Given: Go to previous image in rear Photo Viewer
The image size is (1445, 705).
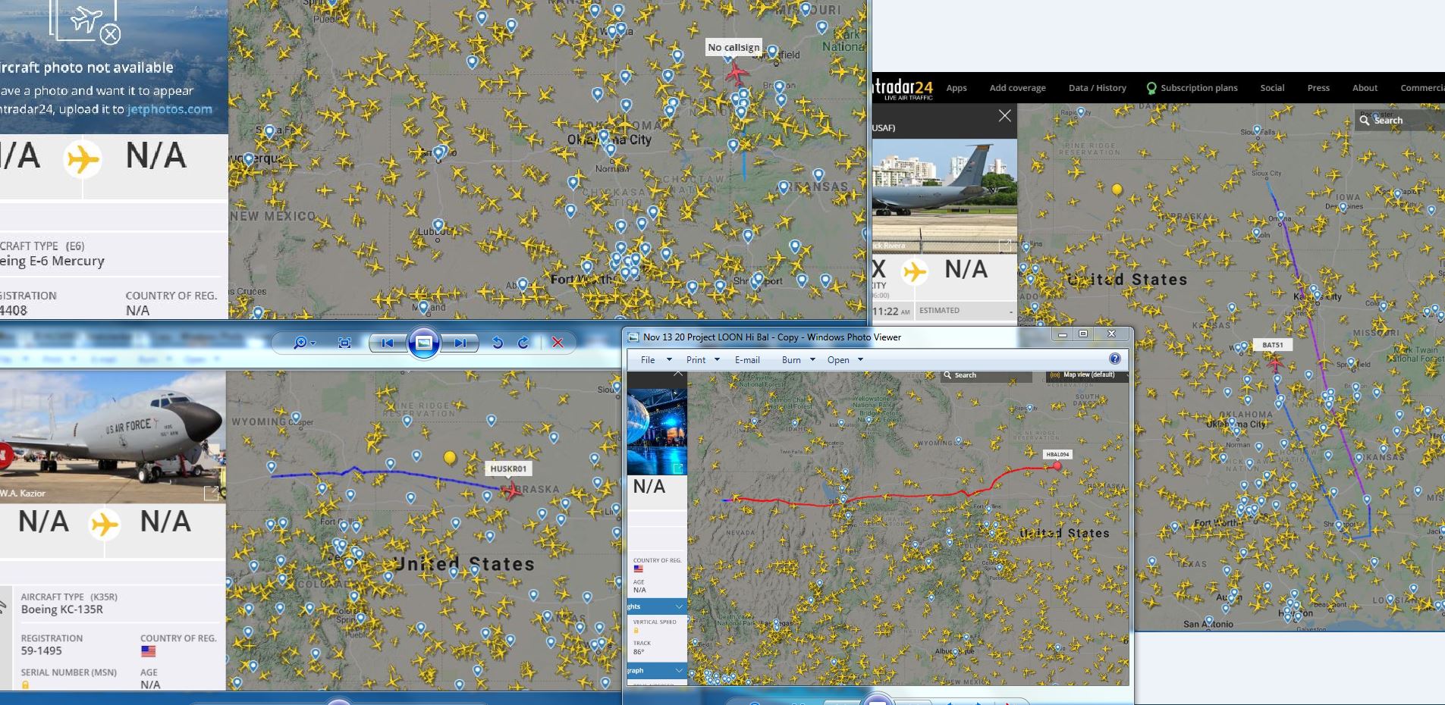Looking at the screenshot, I should [x=388, y=343].
